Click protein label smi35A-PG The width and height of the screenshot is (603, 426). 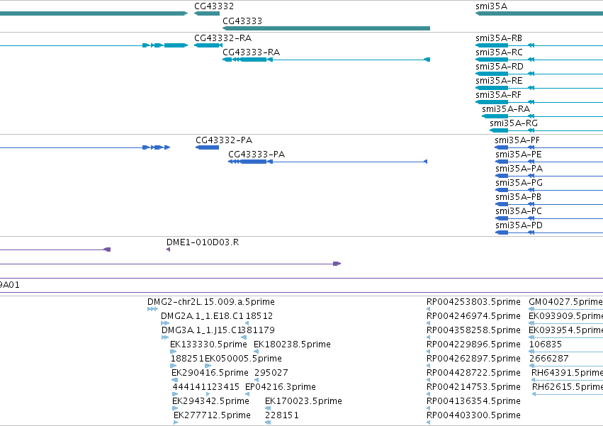click(519, 183)
